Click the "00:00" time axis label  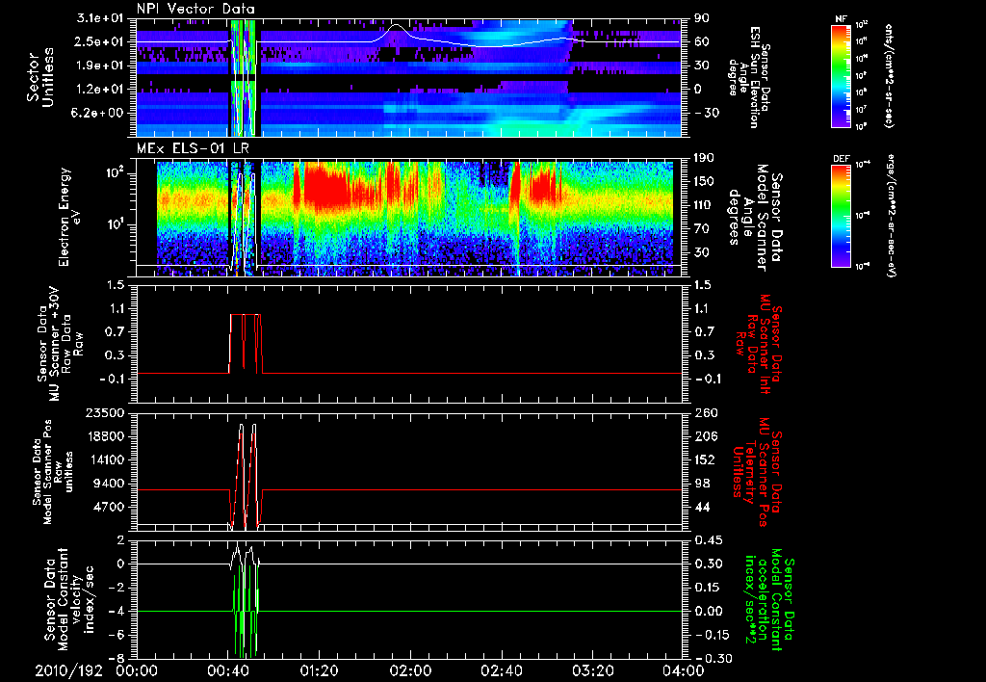pos(137,670)
